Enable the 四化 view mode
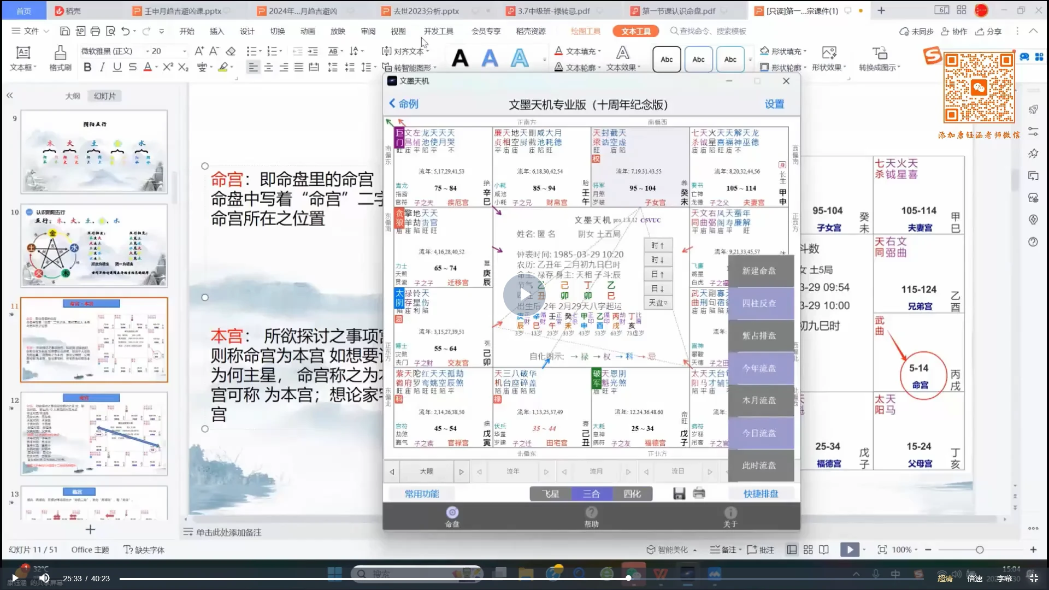 632,494
